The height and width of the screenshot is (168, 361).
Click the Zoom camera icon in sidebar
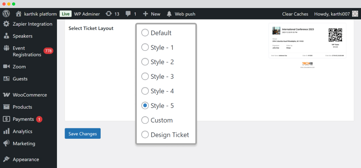[6, 66]
